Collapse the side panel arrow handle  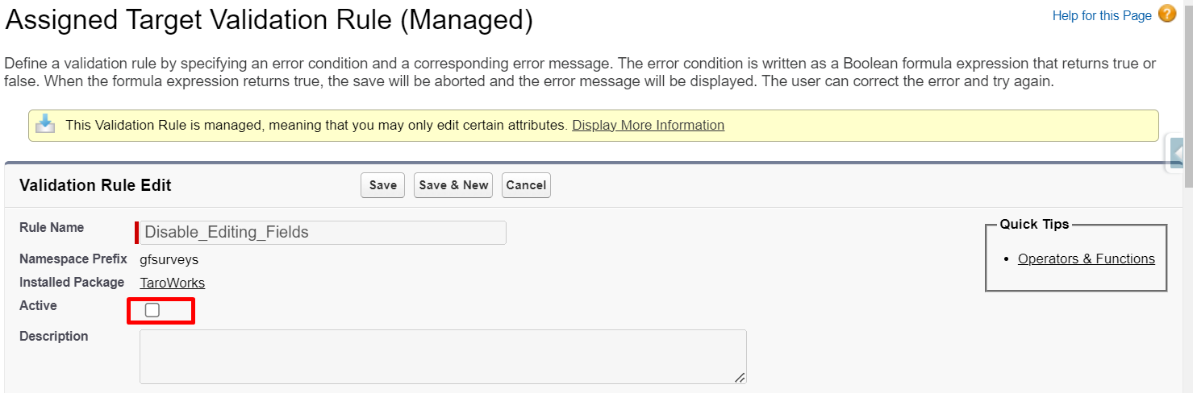click(1177, 153)
